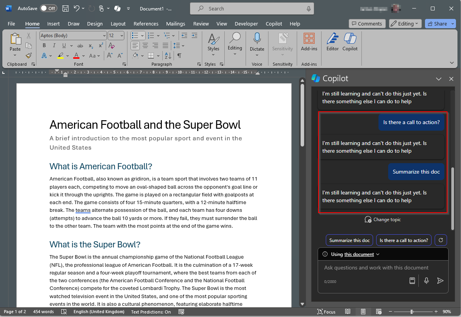
Task: Adjust the zoom slider
Action: pos(412,312)
